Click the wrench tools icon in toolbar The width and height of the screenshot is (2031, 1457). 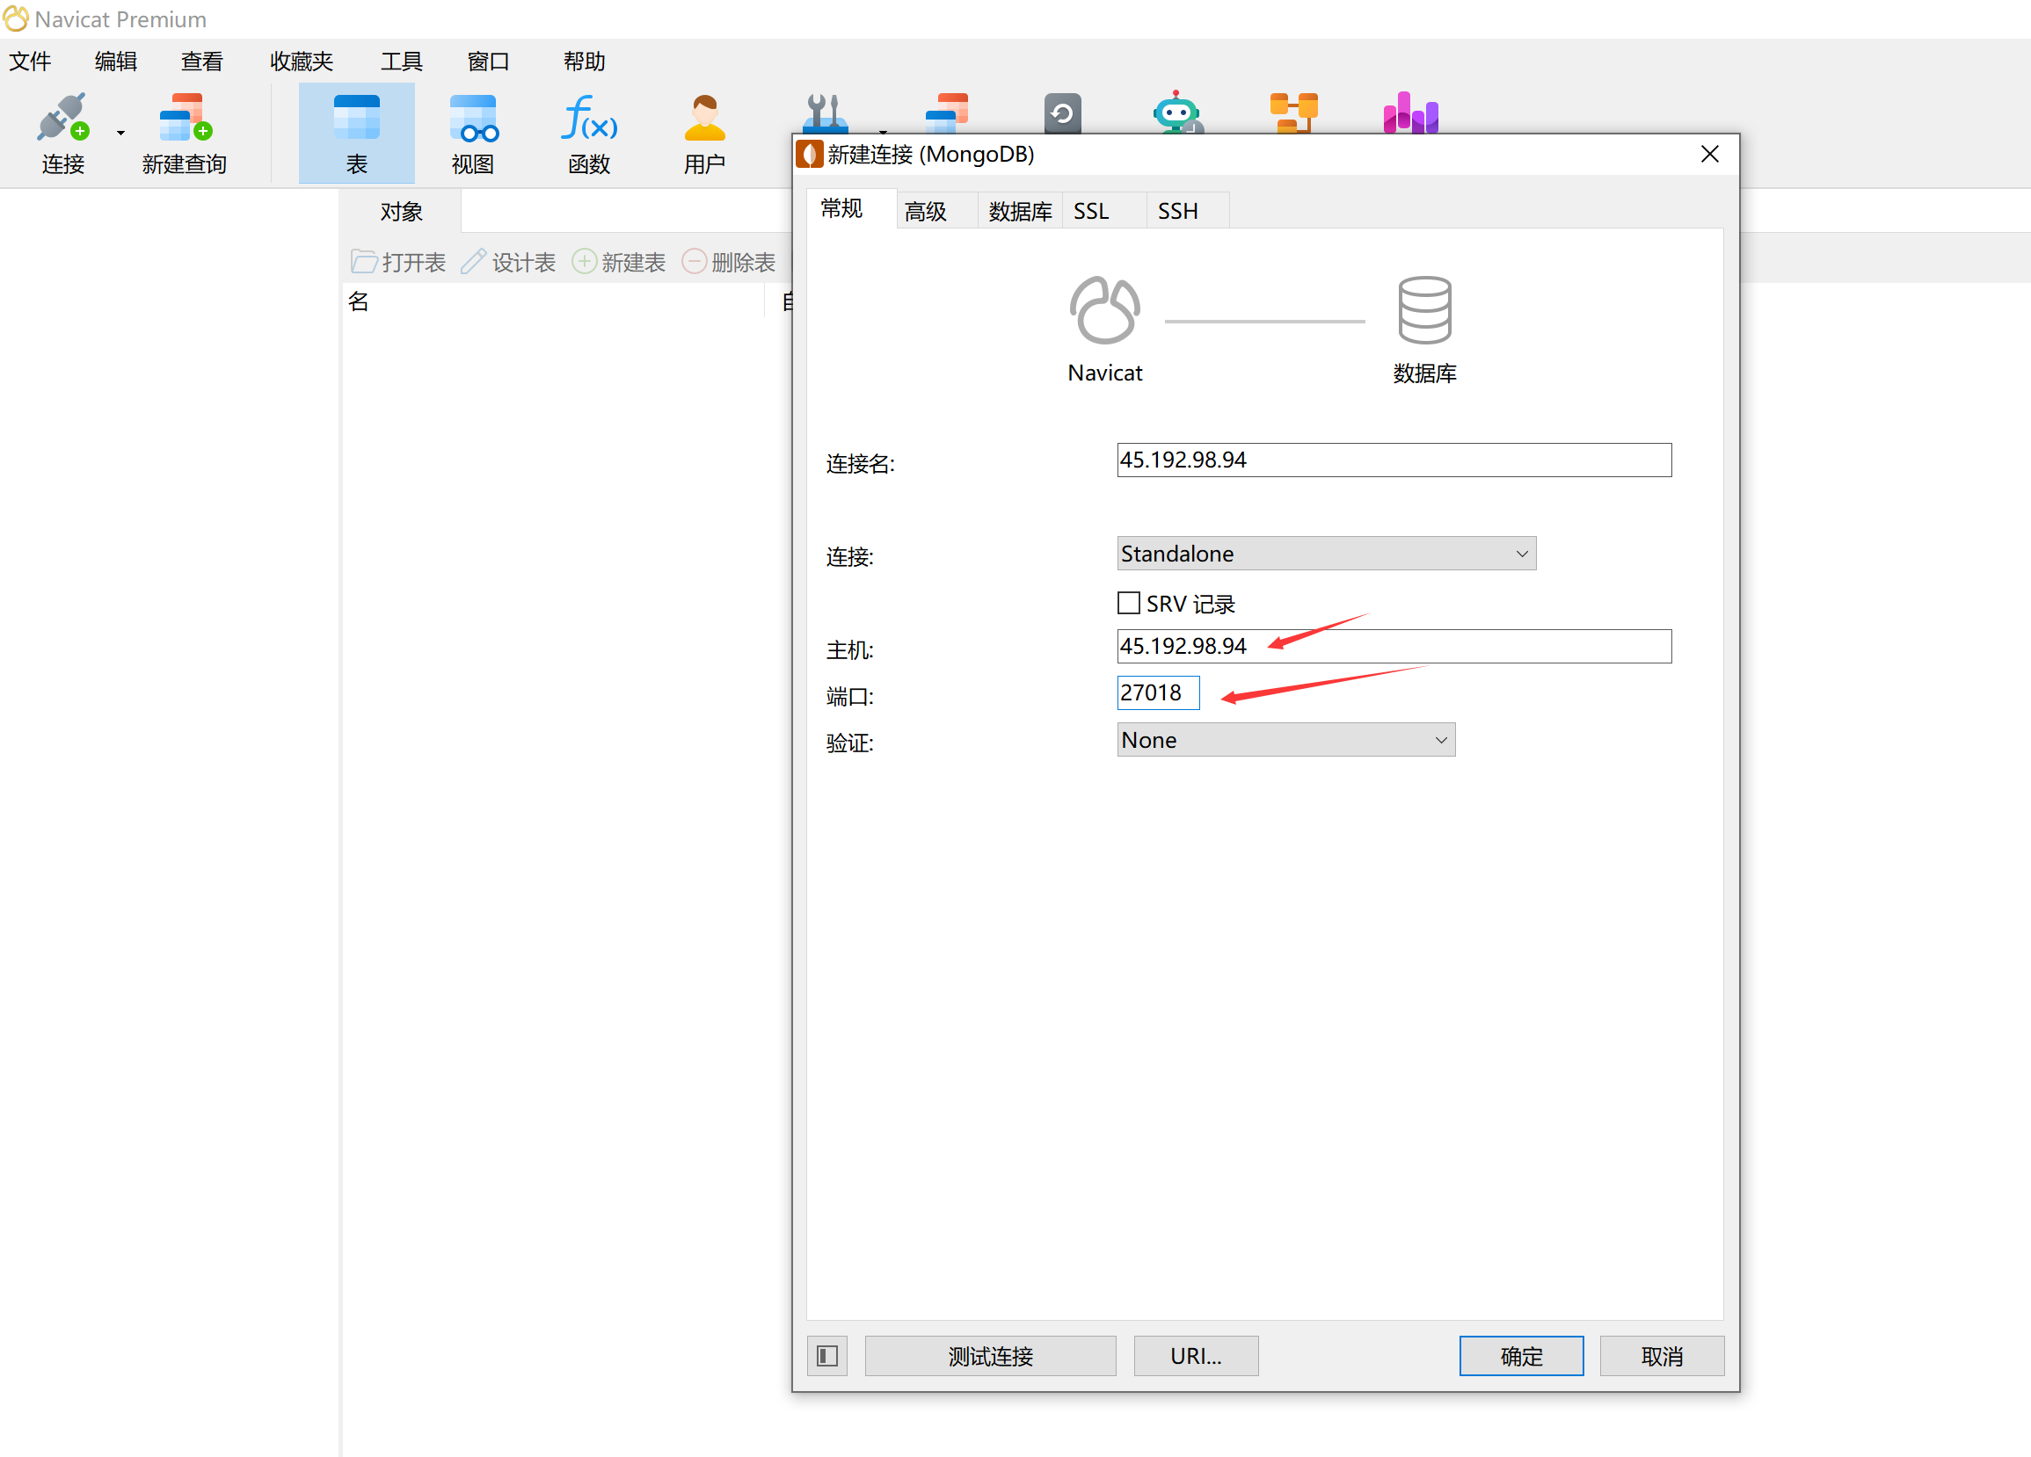824,112
